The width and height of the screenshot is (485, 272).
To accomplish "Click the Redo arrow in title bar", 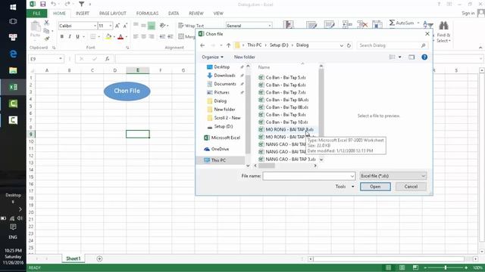I will [67, 4].
